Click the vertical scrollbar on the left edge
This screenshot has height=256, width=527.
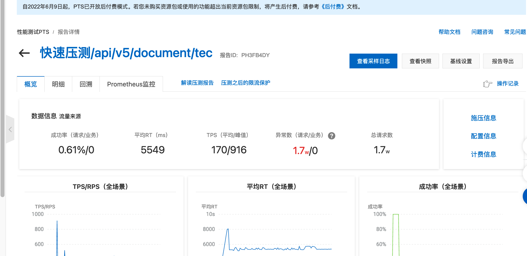(x=3, y=99)
